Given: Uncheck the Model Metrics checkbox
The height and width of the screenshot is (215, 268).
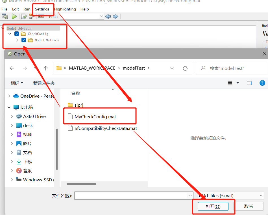Looking at the screenshot, I should (x=24, y=40).
